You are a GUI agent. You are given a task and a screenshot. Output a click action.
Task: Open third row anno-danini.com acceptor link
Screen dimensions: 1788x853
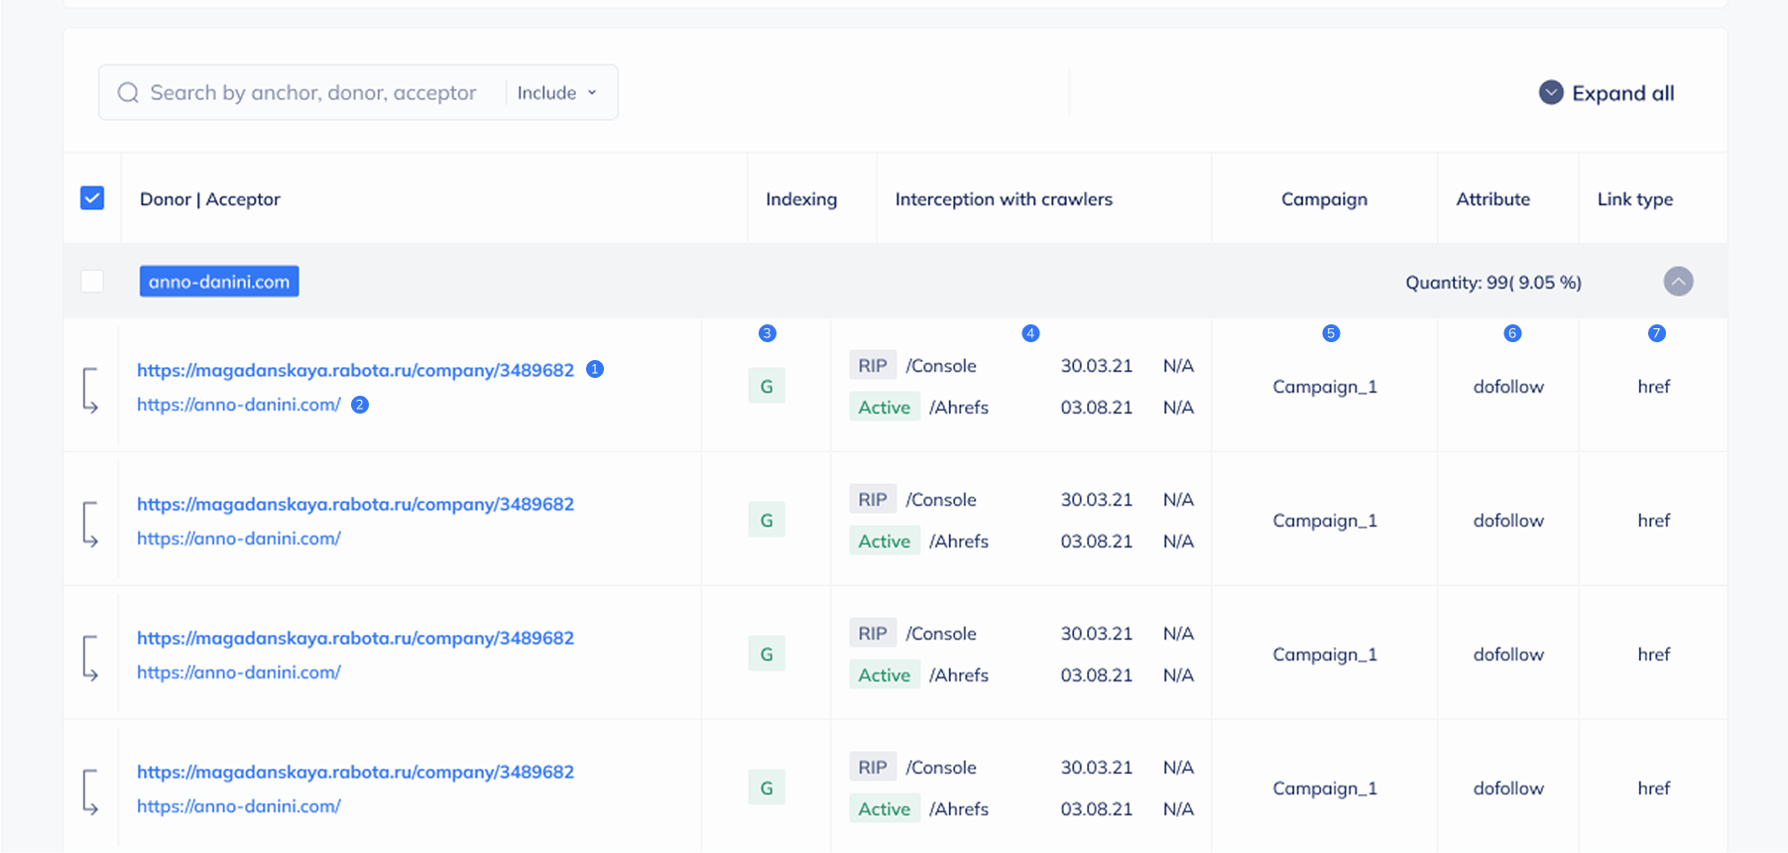tap(239, 672)
